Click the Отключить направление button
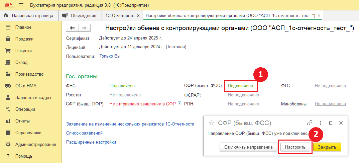The height and width of the screenshot is (163, 359). coord(248,147)
